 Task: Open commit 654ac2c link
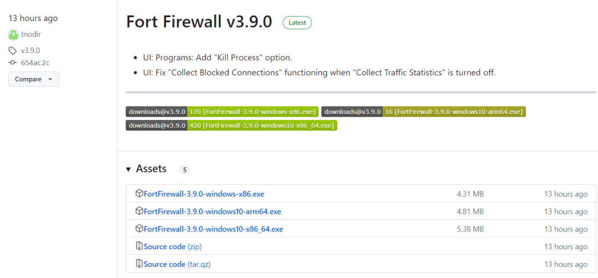[x=35, y=62]
